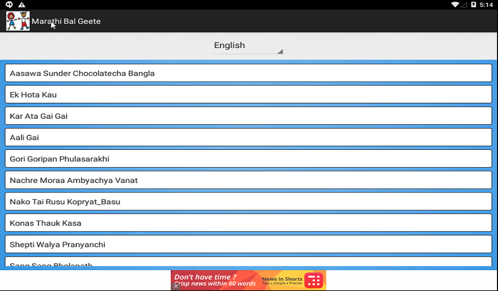Play the song Aali Gai

pyautogui.click(x=248, y=137)
